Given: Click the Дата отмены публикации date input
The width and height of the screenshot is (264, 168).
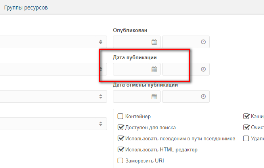Looking at the screenshot, I should [132, 96].
